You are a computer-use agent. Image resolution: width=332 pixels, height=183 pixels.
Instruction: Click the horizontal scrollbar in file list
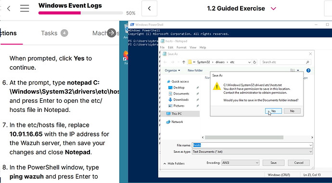(244, 137)
